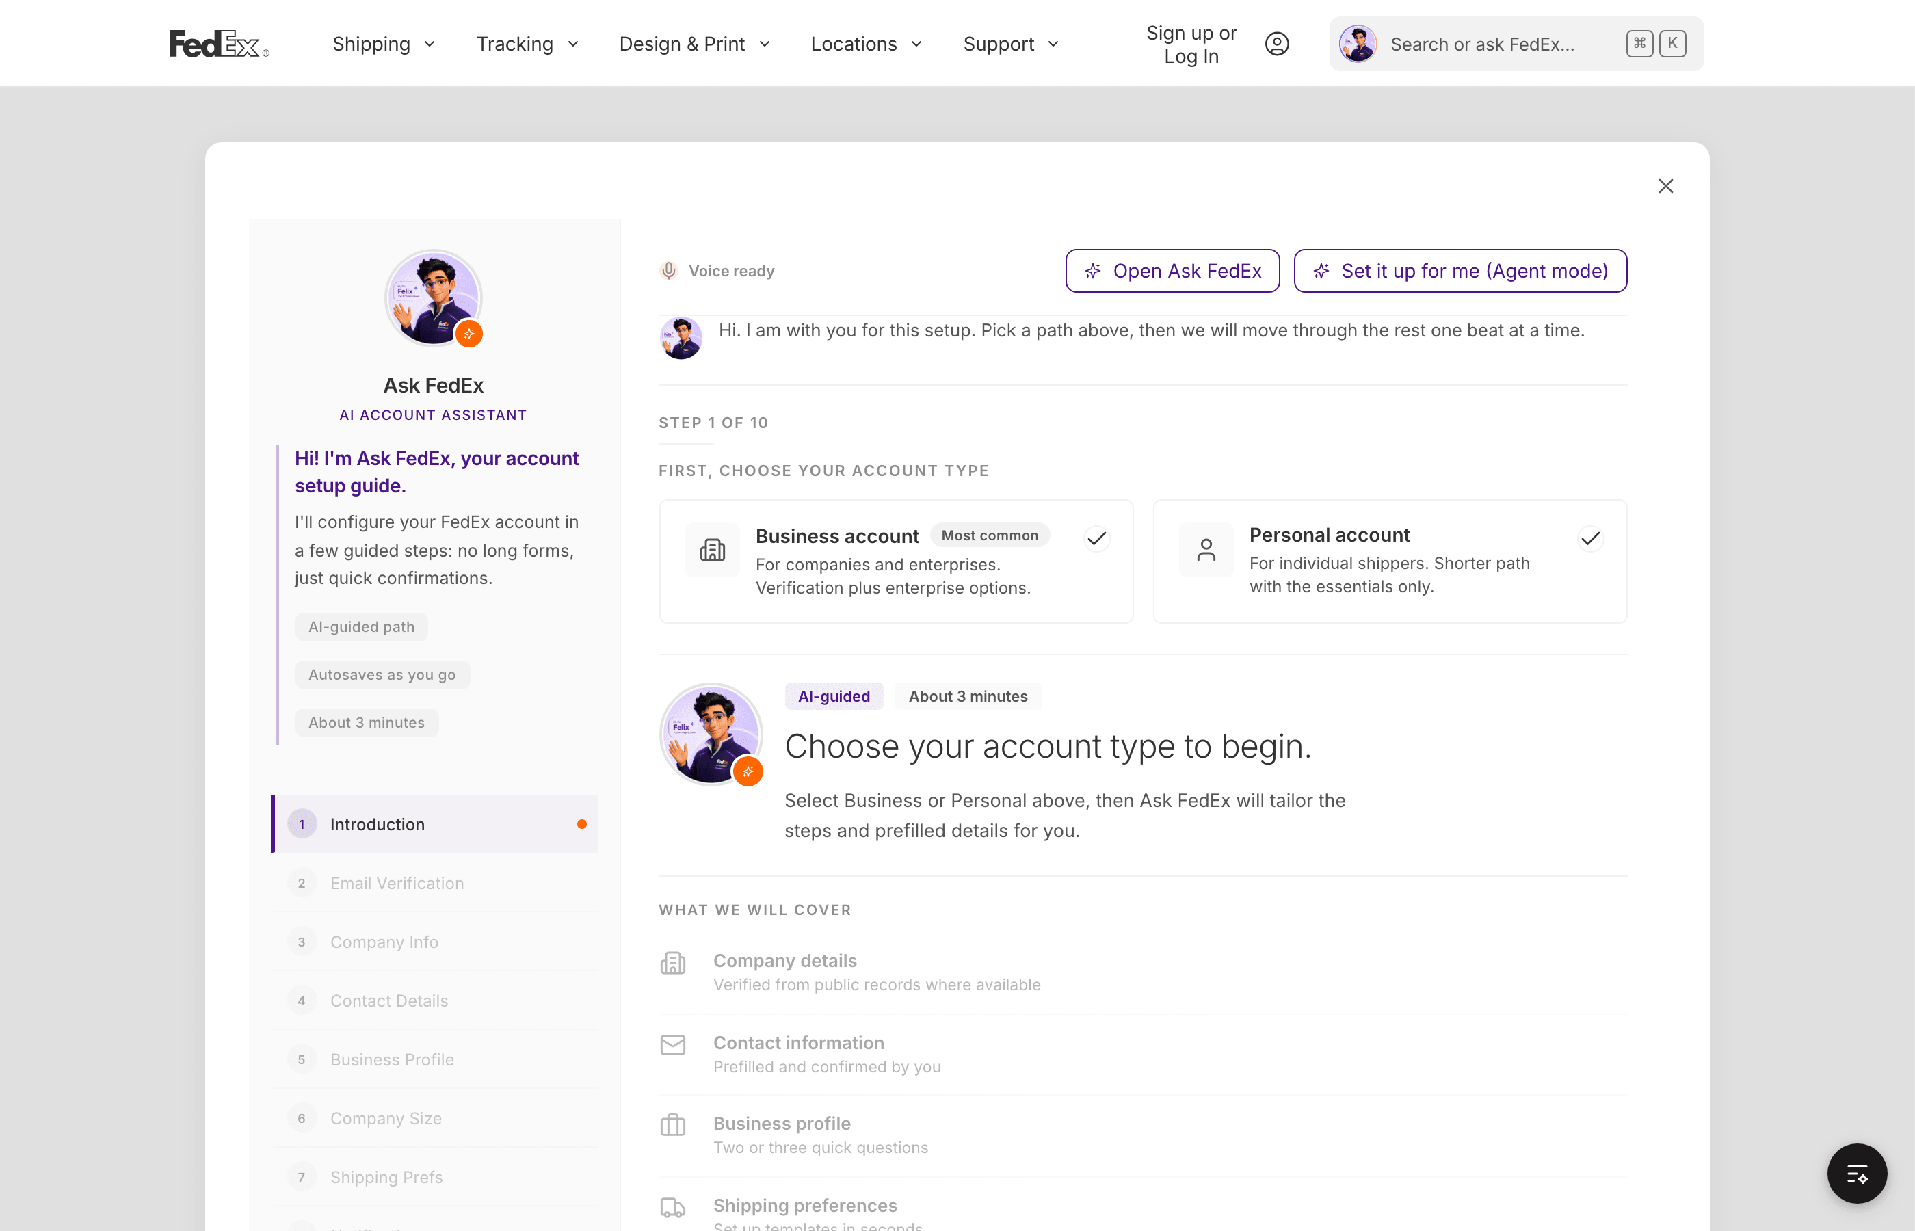1915x1231 pixels.
Task: Click Set it up for me (Agent mode)
Action: pos(1460,271)
